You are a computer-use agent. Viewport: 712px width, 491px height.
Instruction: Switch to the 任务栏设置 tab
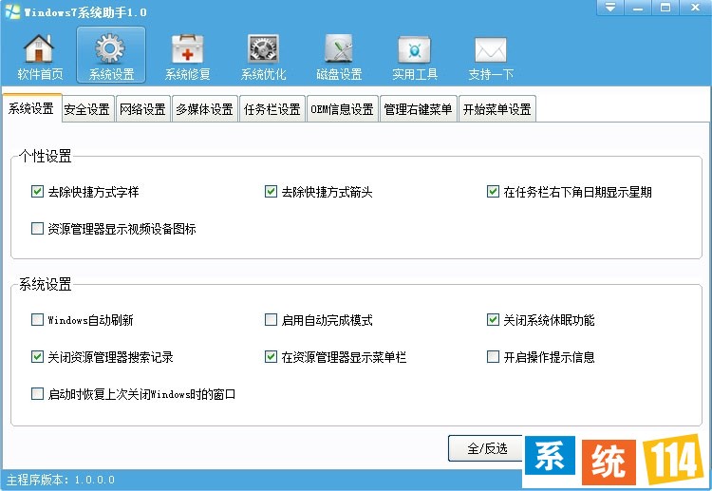coord(272,109)
